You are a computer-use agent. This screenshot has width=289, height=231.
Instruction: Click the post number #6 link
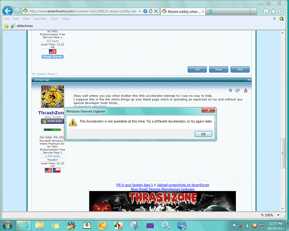point(249,80)
